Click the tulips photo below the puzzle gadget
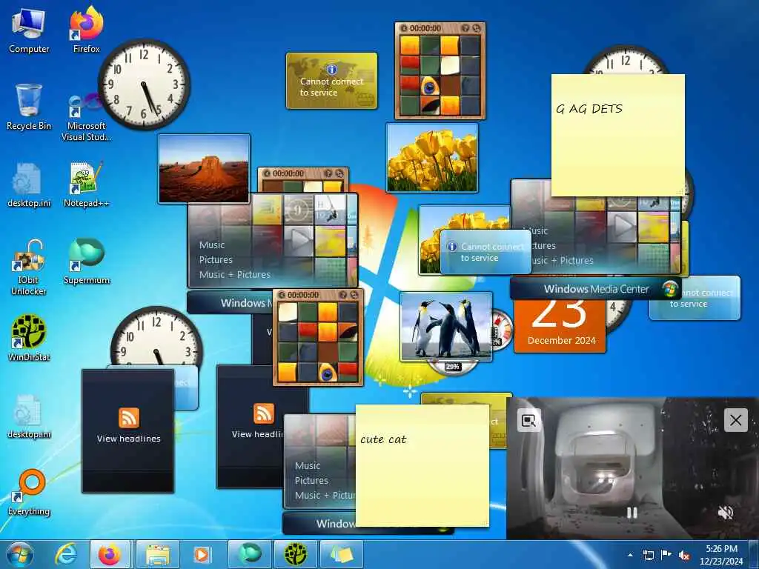 [x=432, y=157]
